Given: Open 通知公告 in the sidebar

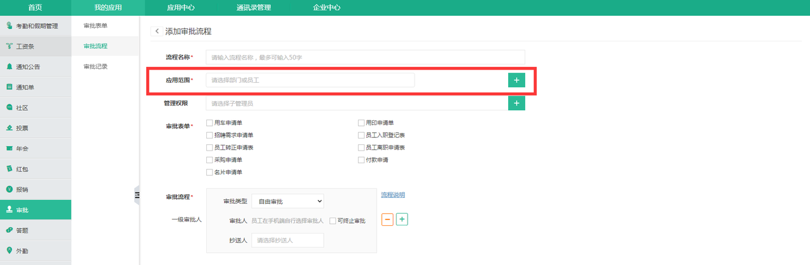Looking at the screenshot, I should pyautogui.click(x=35, y=66).
